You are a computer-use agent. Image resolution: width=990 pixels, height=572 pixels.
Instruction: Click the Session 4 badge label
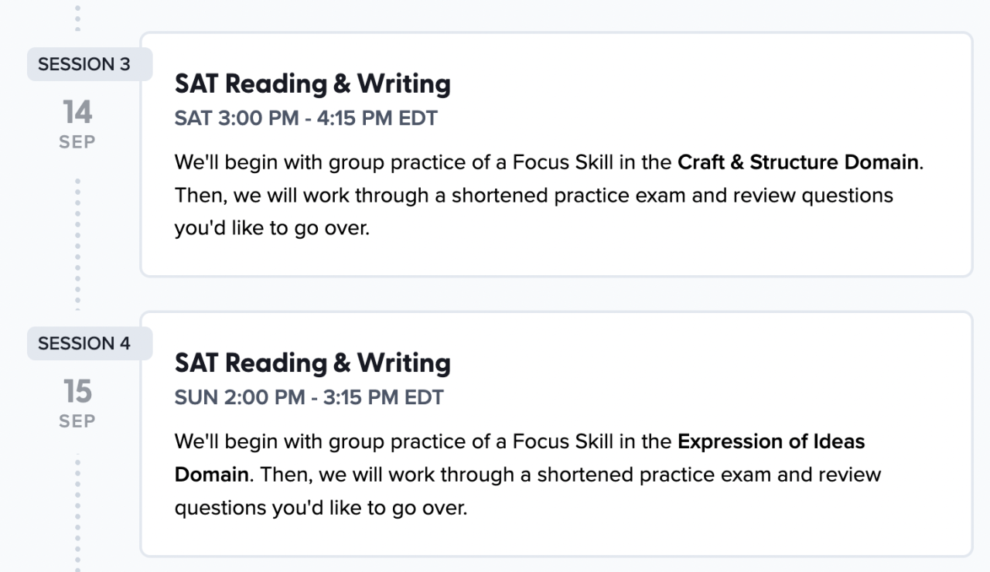point(84,343)
